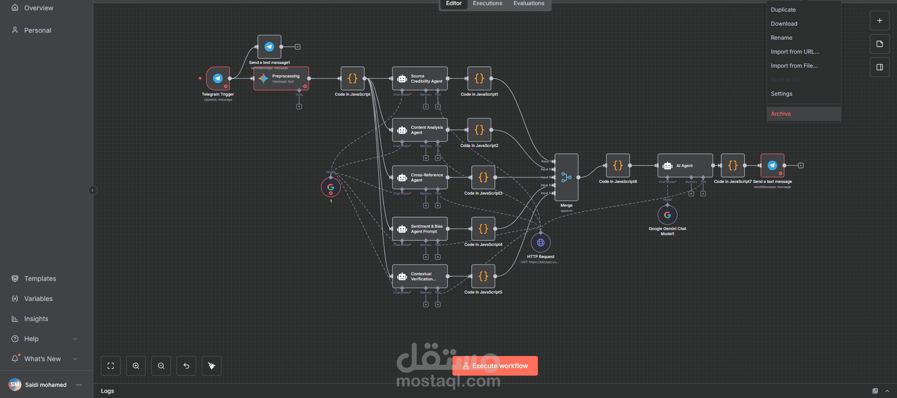Click the tidy up workflow button
The image size is (897, 398).
212,366
